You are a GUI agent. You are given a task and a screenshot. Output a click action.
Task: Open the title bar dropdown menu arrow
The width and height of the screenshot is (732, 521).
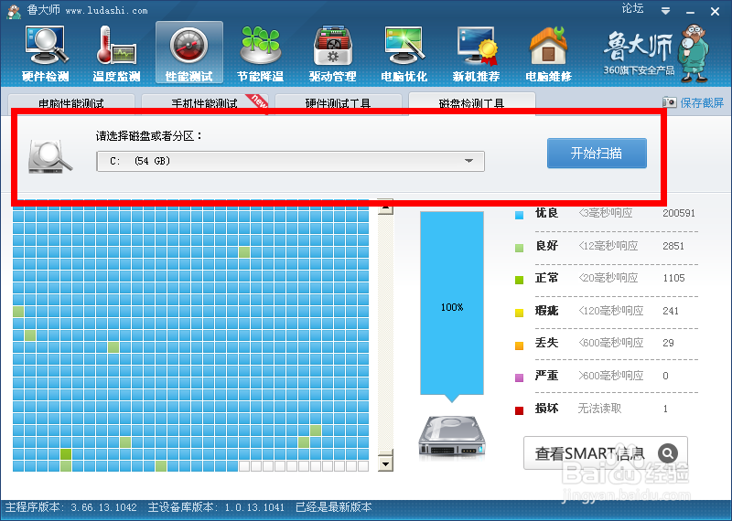point(666,11)
